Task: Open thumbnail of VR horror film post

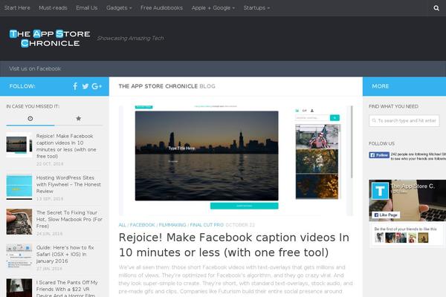Action: [x=19, y=288]
